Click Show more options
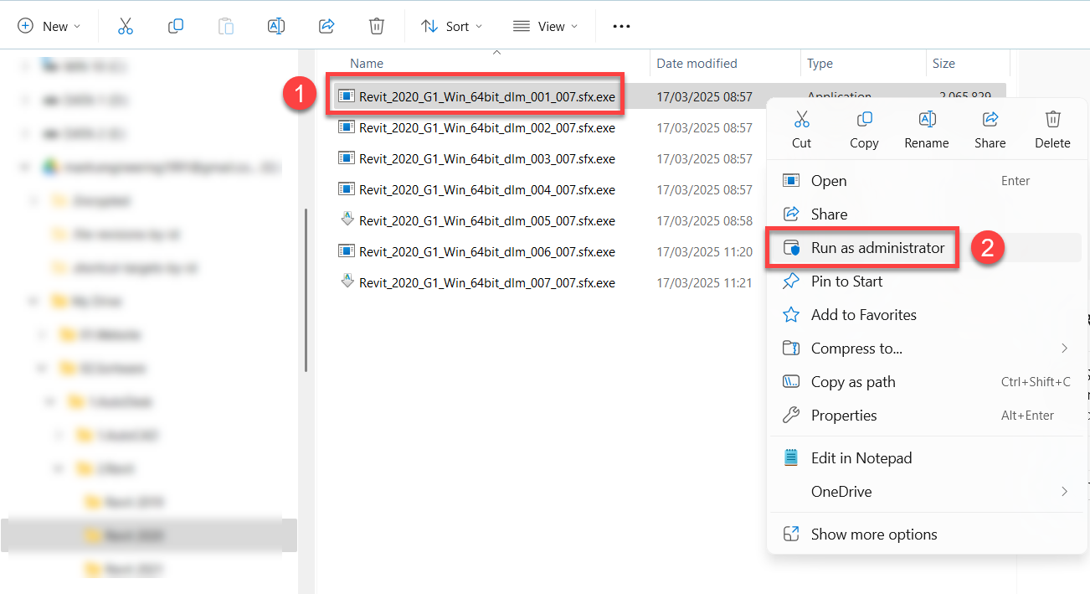This screenshot has width=1090, height=594. click(x=925, y=535)
